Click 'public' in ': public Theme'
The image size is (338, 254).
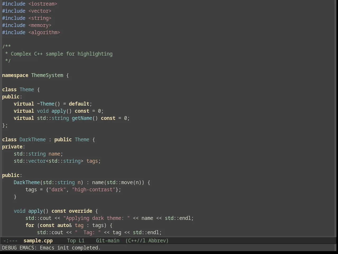pyautogui.click(x=63, y=140)
